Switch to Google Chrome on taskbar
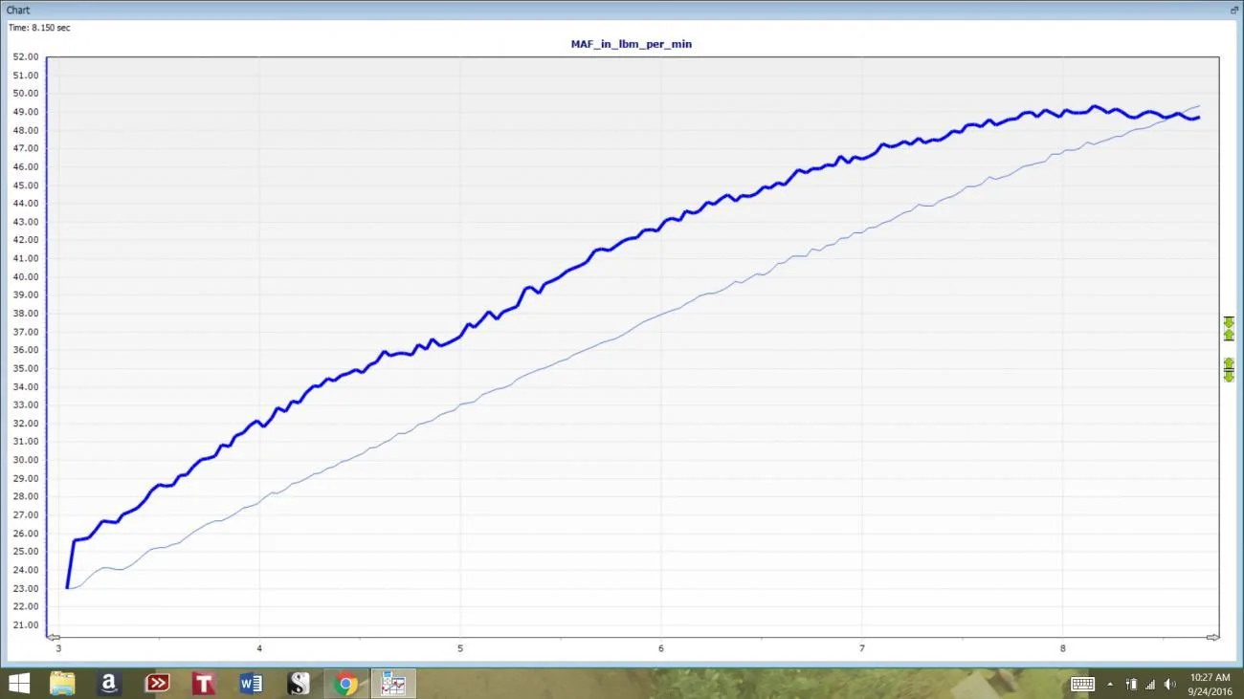Viewport: 1244px width, 699px height. [345, 684]
